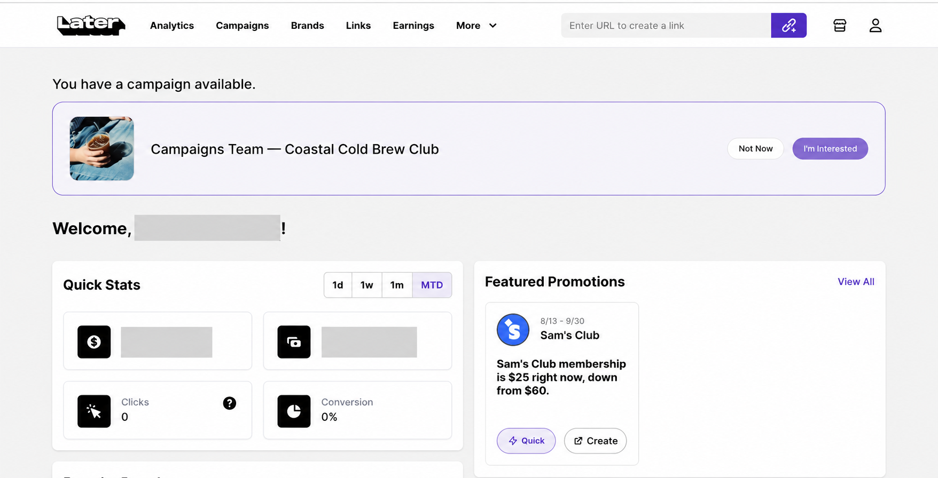Click the Quick Stats heading
Screen dimensions: 938x478
(x=101, y=285)
